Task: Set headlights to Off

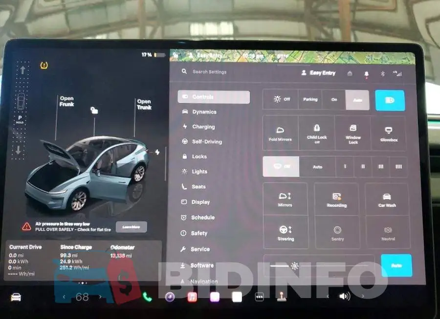Action: click(x=281, y=99)
